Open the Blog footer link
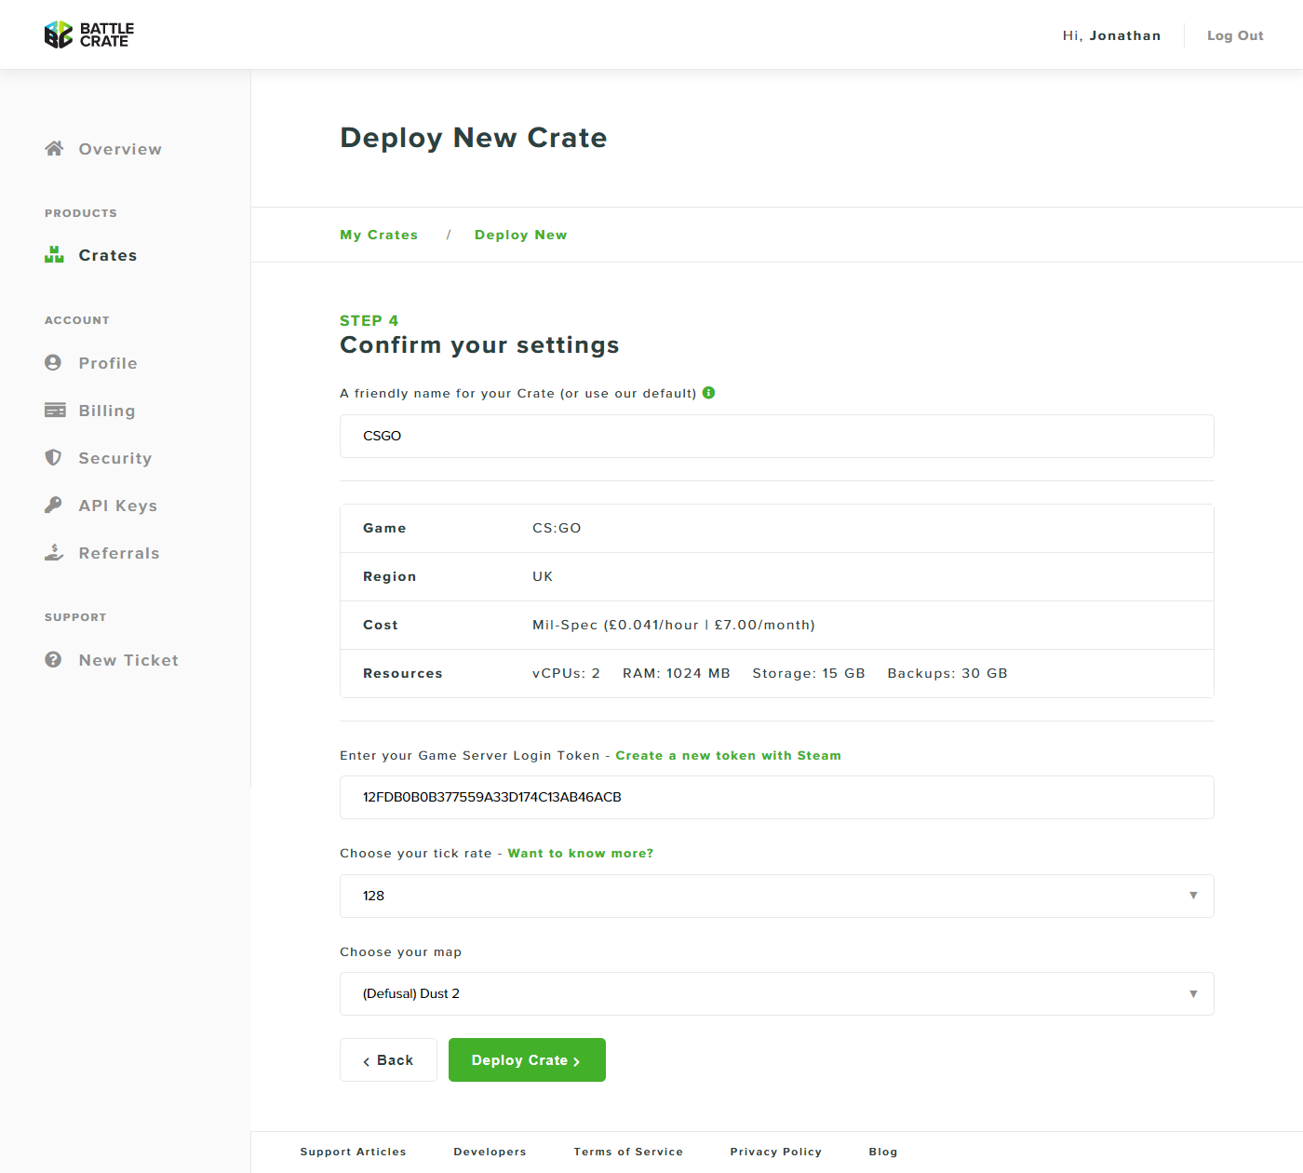Image resolution: width=1303 pixels, height=1173 pixels. tap(883, 1152)
